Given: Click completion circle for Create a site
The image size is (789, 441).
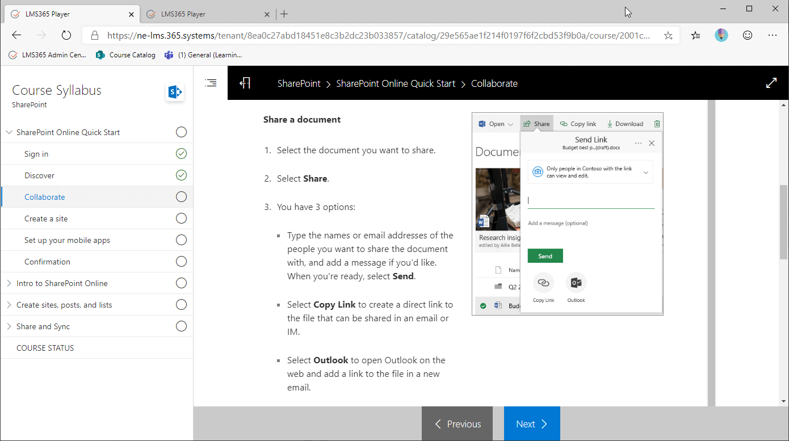Looking at the screenshot, I should (181, 219).
